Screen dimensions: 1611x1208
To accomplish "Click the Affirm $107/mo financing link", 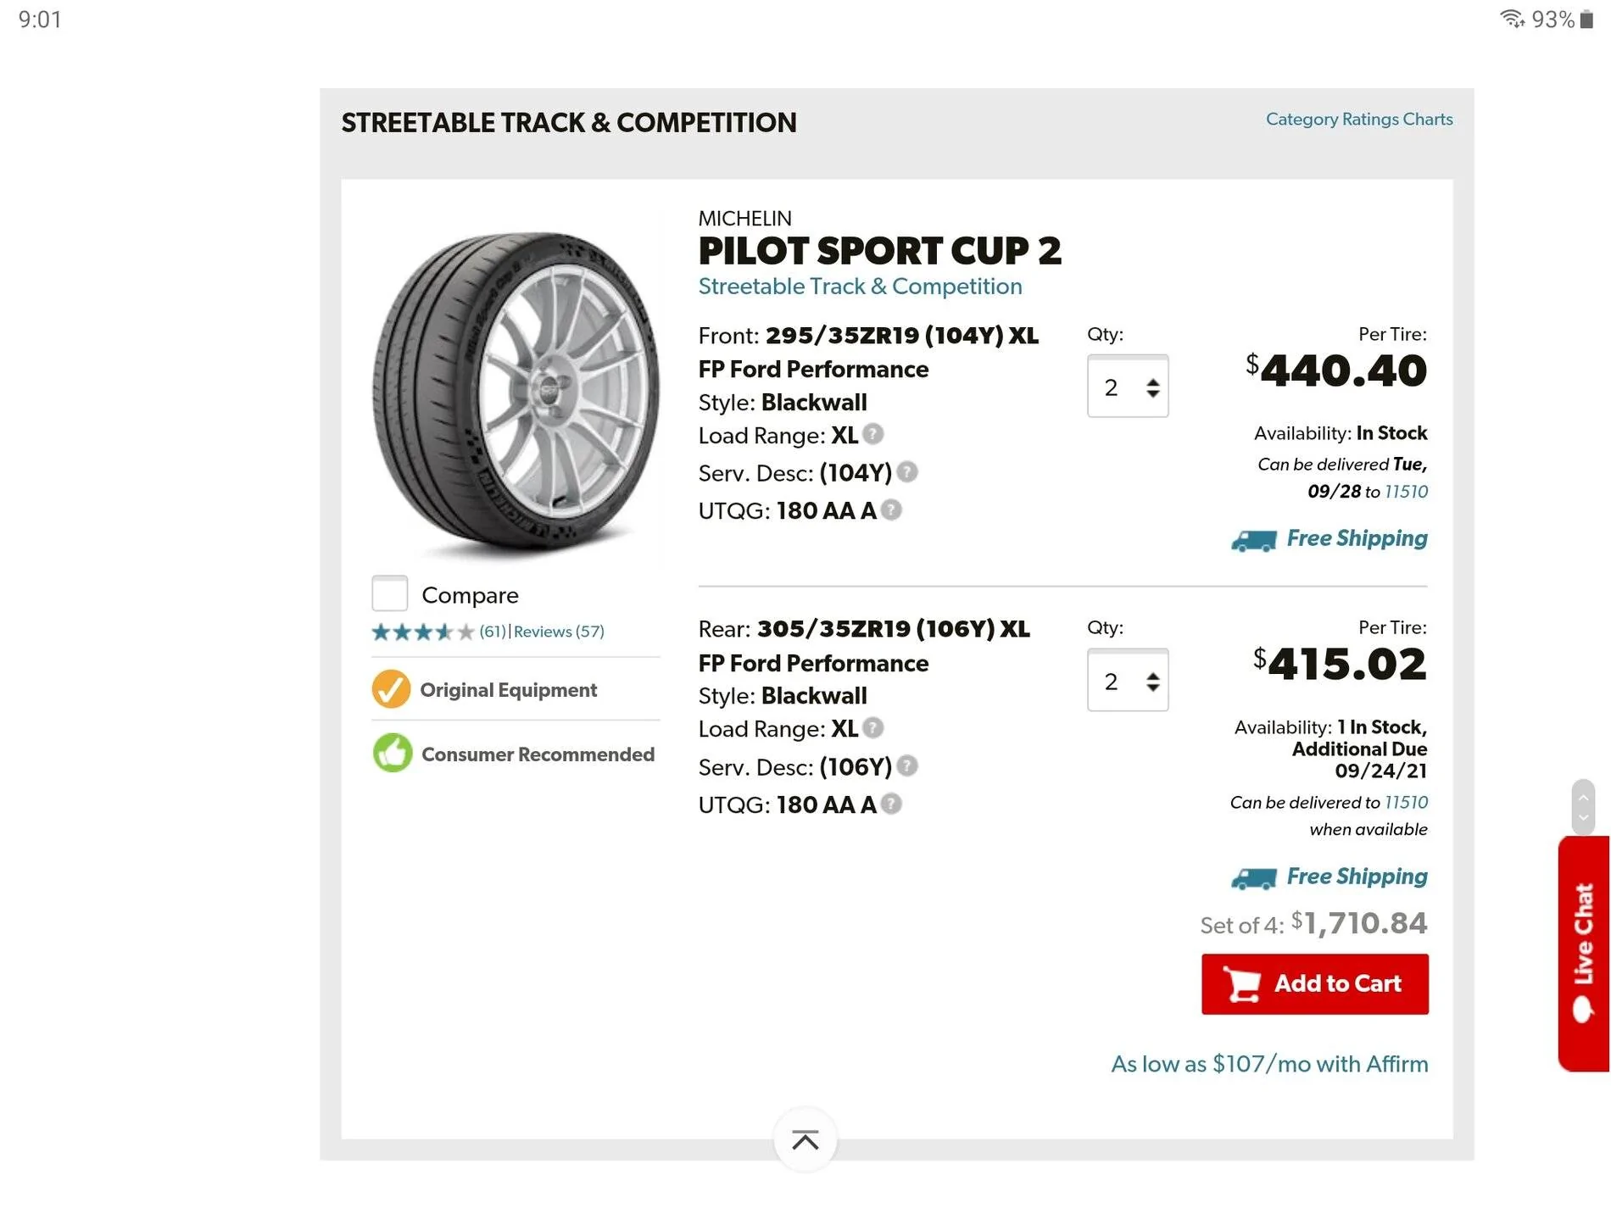I will [x=1269, y=1064].
